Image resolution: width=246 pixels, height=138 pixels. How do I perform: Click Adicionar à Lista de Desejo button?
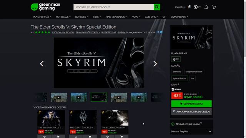[191, 112]
